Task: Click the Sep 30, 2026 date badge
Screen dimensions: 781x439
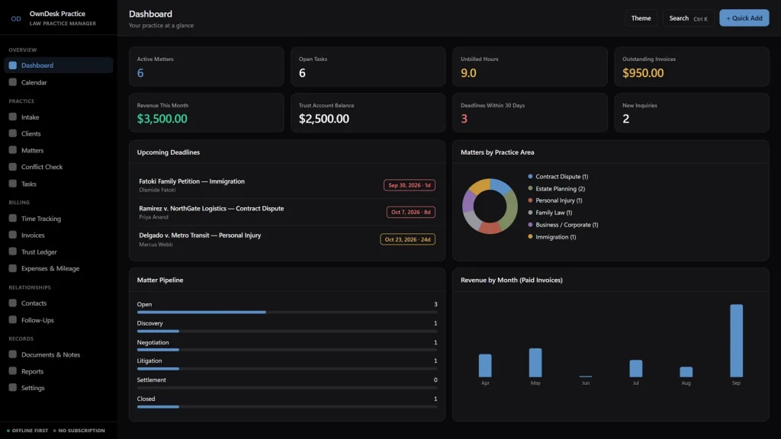Action: 410,185
